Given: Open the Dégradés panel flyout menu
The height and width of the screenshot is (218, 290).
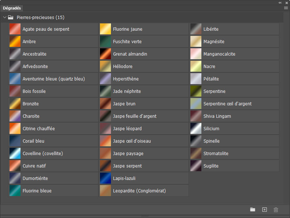Looking at the screenshot, I should point(286,8).
